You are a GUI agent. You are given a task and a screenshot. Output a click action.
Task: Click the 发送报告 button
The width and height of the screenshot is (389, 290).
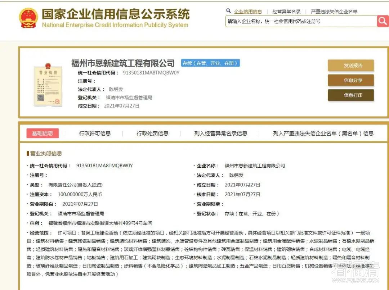[x=350, y=65]
